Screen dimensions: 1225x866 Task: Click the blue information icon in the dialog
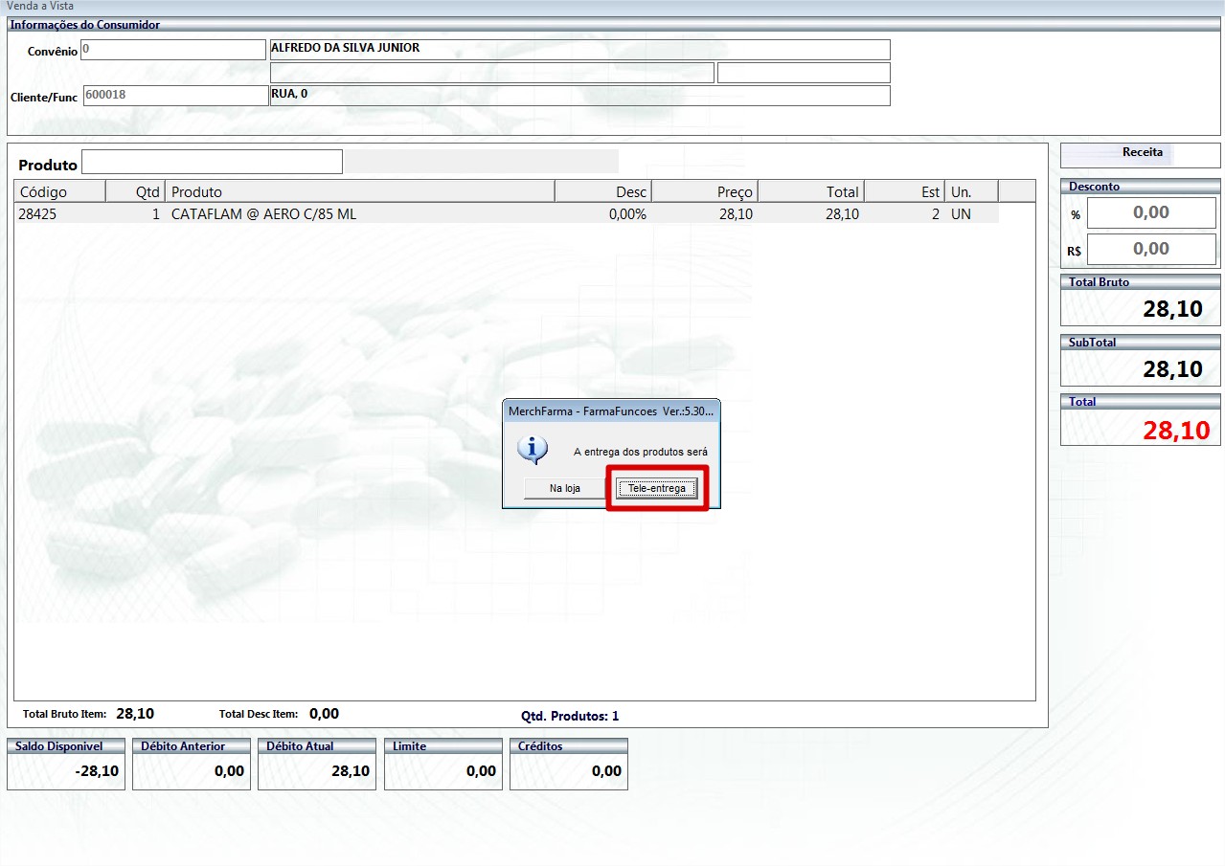pos(532,450)
